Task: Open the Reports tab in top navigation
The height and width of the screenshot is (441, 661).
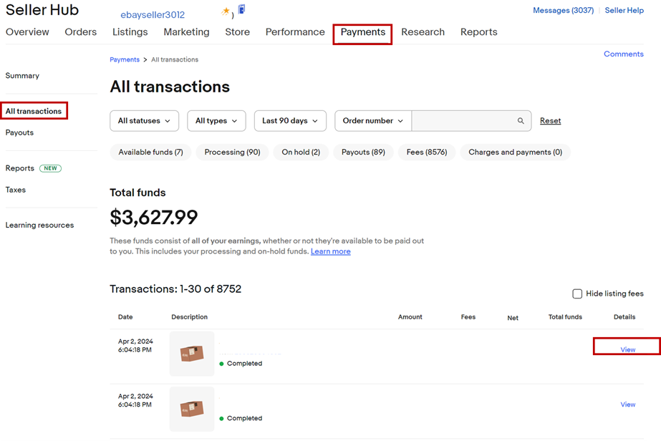Action: point(479,32)
